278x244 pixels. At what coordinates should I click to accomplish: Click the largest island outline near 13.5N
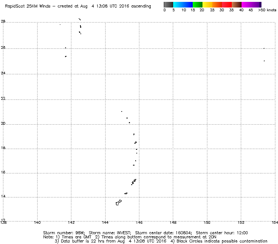pos(118,203)
